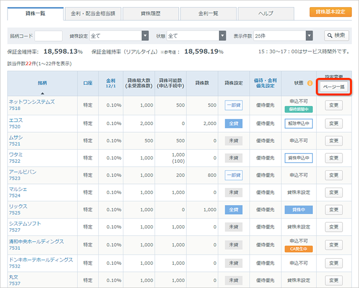
Task: Click 優待・金利優先設定 column header
Action: 265,83
